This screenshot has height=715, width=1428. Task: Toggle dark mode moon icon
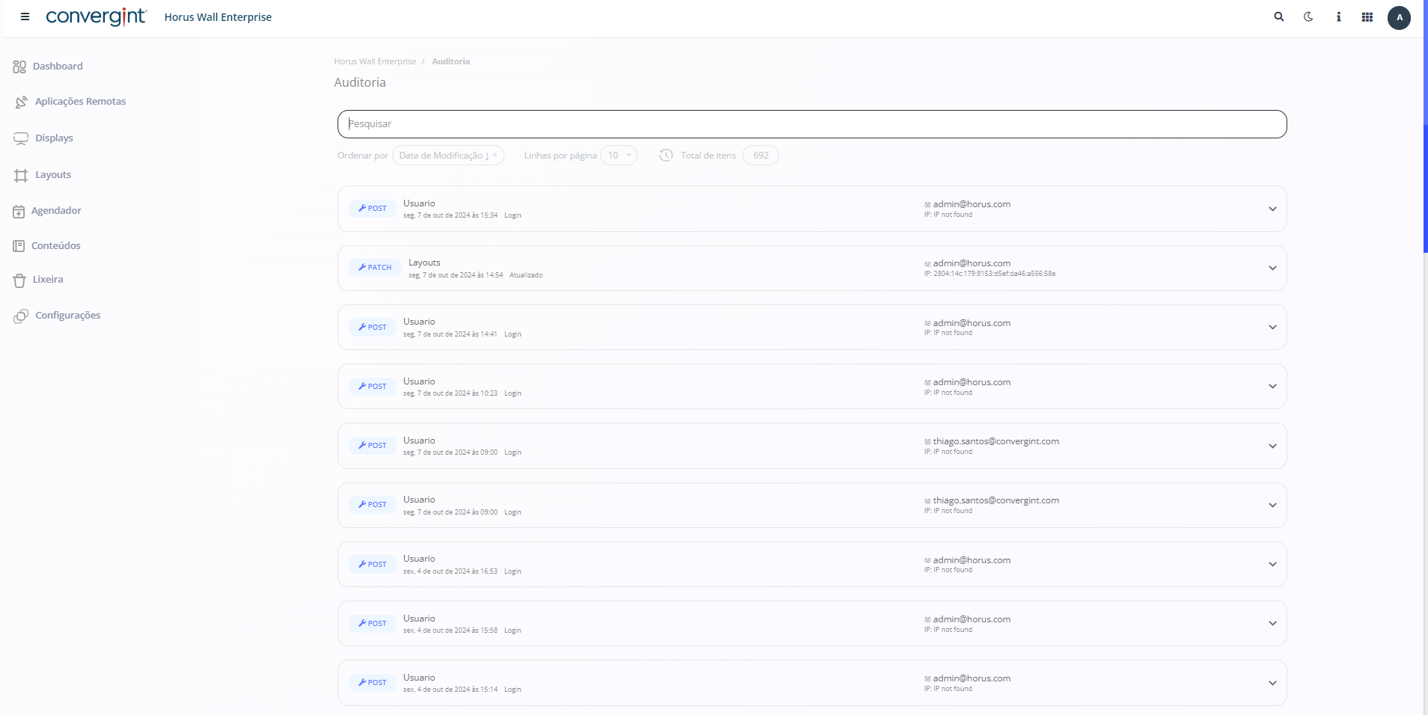coord(1308,16)
